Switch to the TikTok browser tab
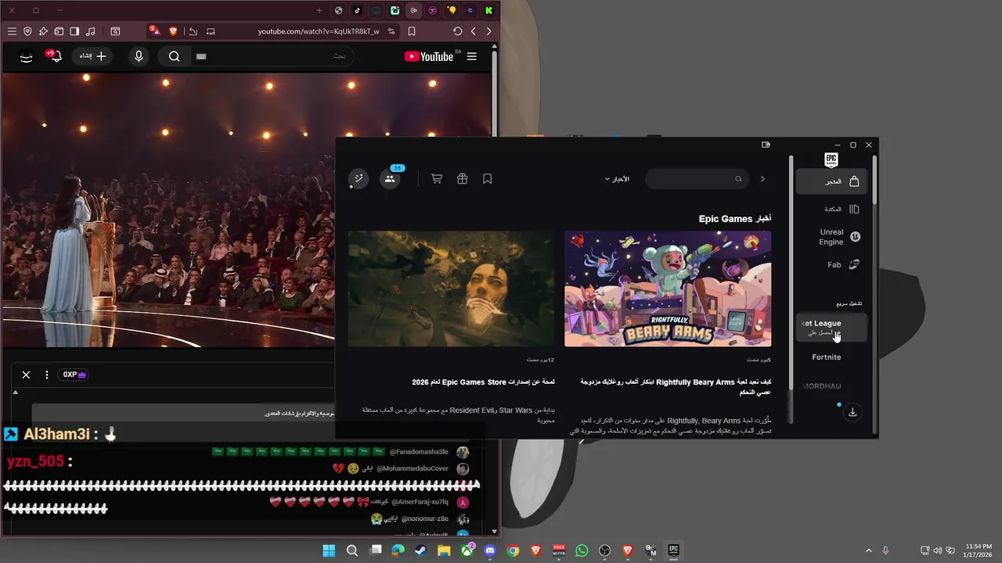Image resolution: width=1002 pixels, height=563 pixels. tap(357, 10)
